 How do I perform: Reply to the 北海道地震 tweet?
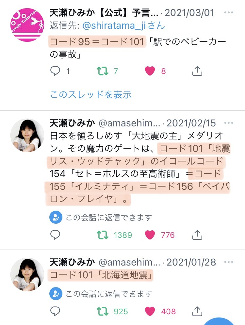(55, 311)
